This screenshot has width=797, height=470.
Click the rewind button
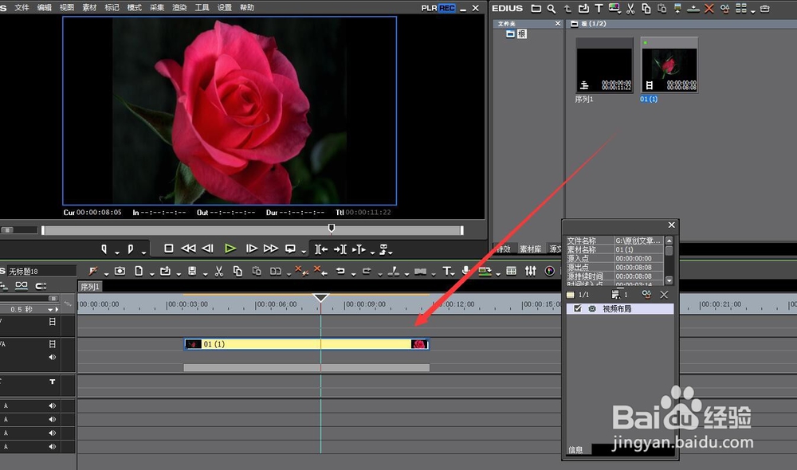click(188, 248)
